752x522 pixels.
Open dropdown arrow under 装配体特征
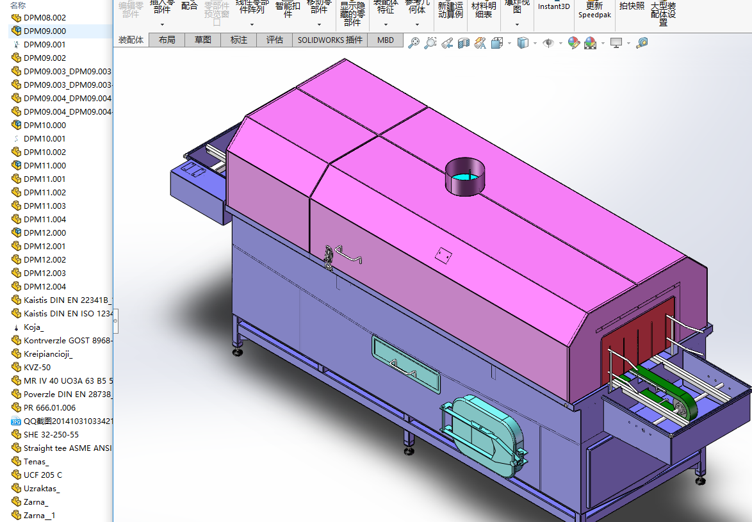click(x=386, y=25)
